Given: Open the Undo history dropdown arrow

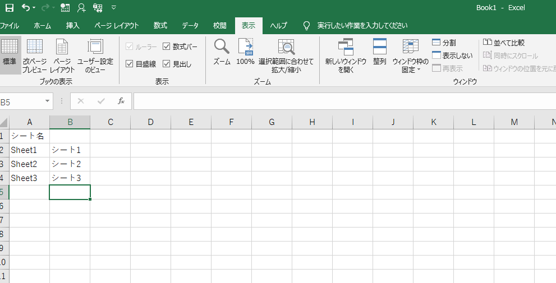Looking at the screenshot, I should (x=34, y=7).
